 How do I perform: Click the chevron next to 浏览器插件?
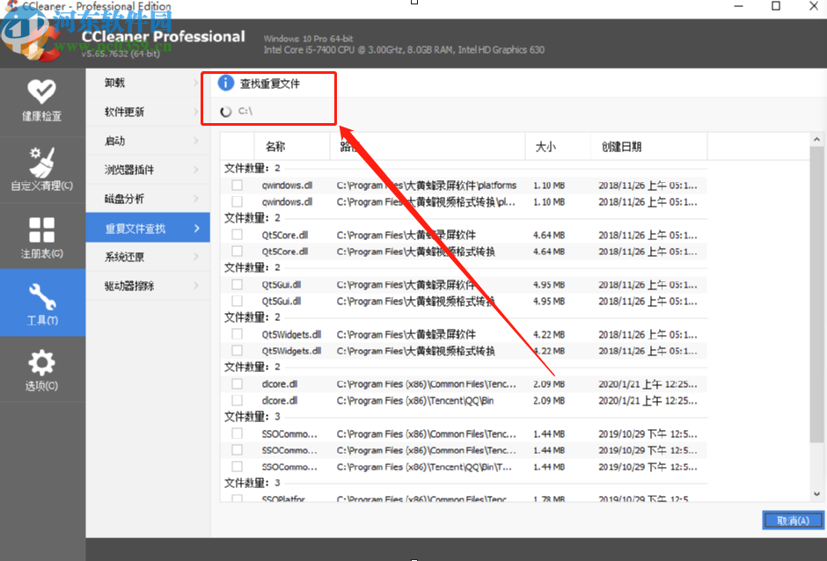point(196,170)
